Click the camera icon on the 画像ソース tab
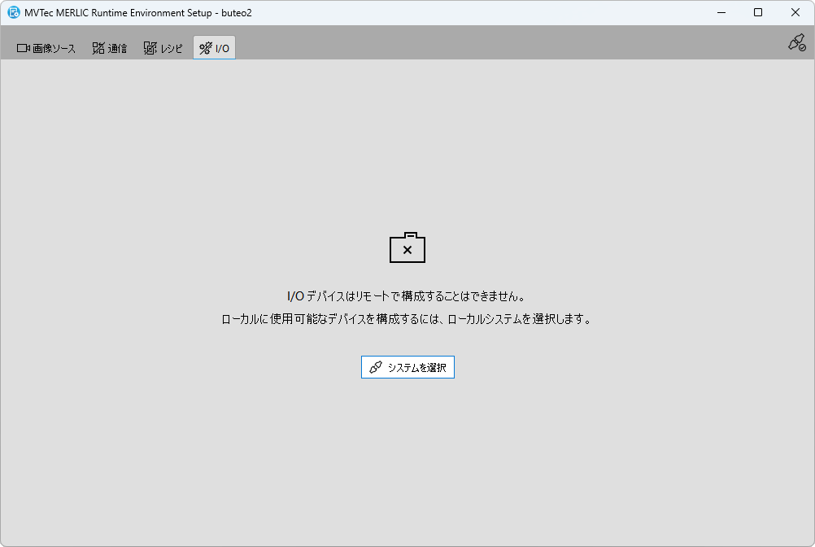815x547 pixels. (x=24, y=48)
